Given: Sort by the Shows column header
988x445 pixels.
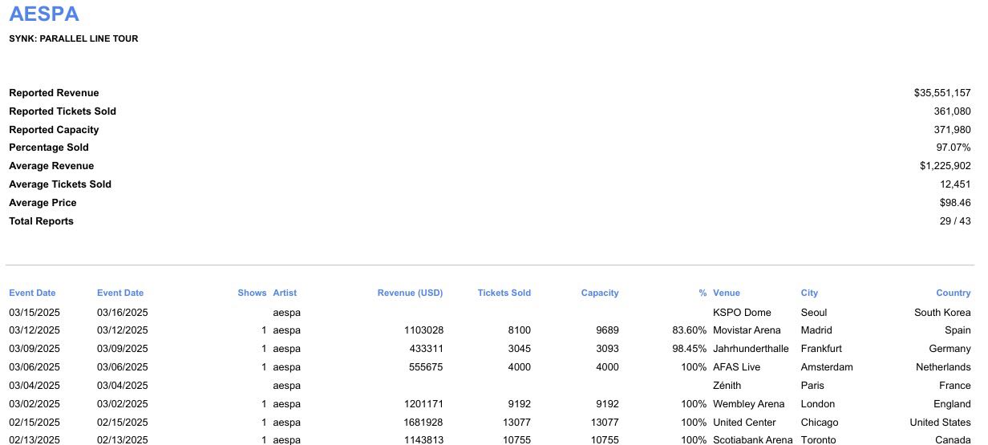Looking at the screenshot, I should [252, 293].
